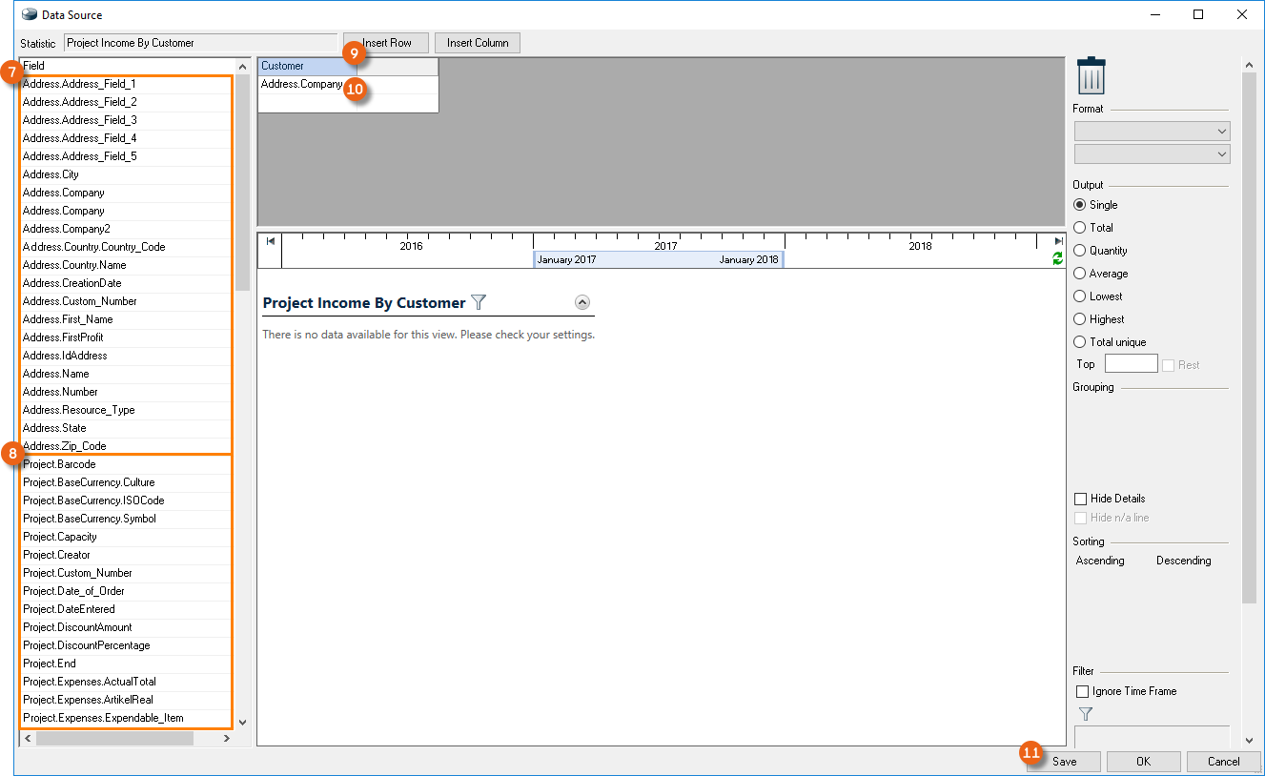Open the first Format dropdown
The width and height of the screenshot is (1265, 776).
[x=1152, y=132]
